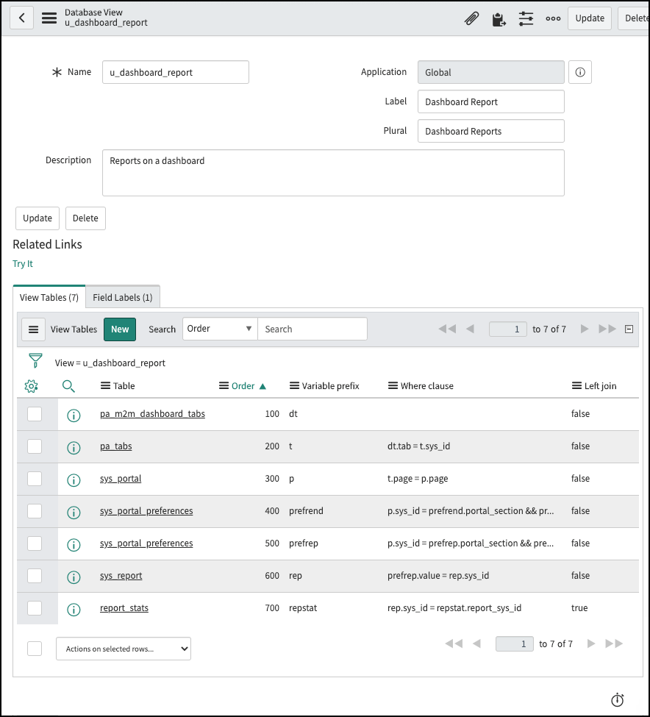650x717 pixels.
Task: Open the report_stats table record
Action: coord(124,608)
